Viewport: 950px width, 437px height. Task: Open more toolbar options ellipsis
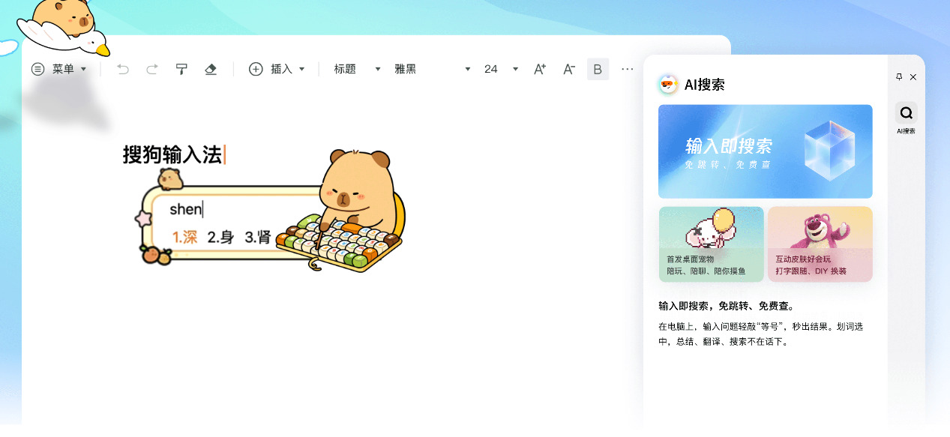[x=628, y=69]
